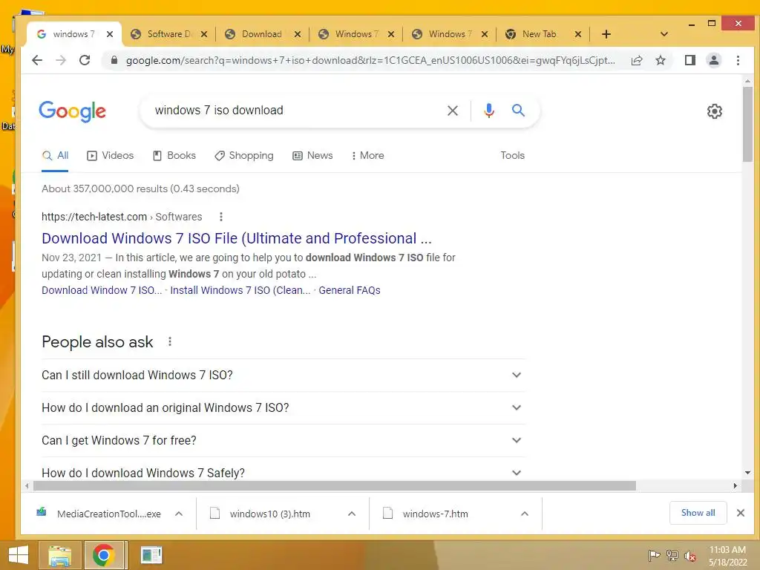Image resolution: width=760 pixels, height=570 pixels.
Task: Open "Download Windows 7 ISO File" result
Action: click(237, 238)
